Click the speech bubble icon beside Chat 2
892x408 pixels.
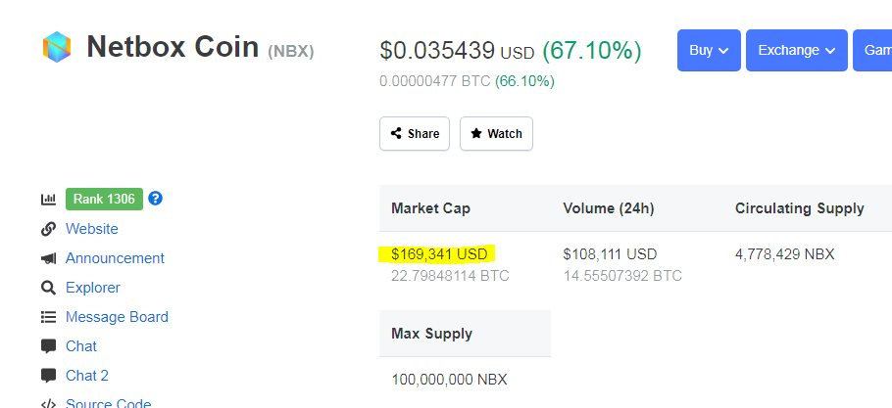point(48,376)
